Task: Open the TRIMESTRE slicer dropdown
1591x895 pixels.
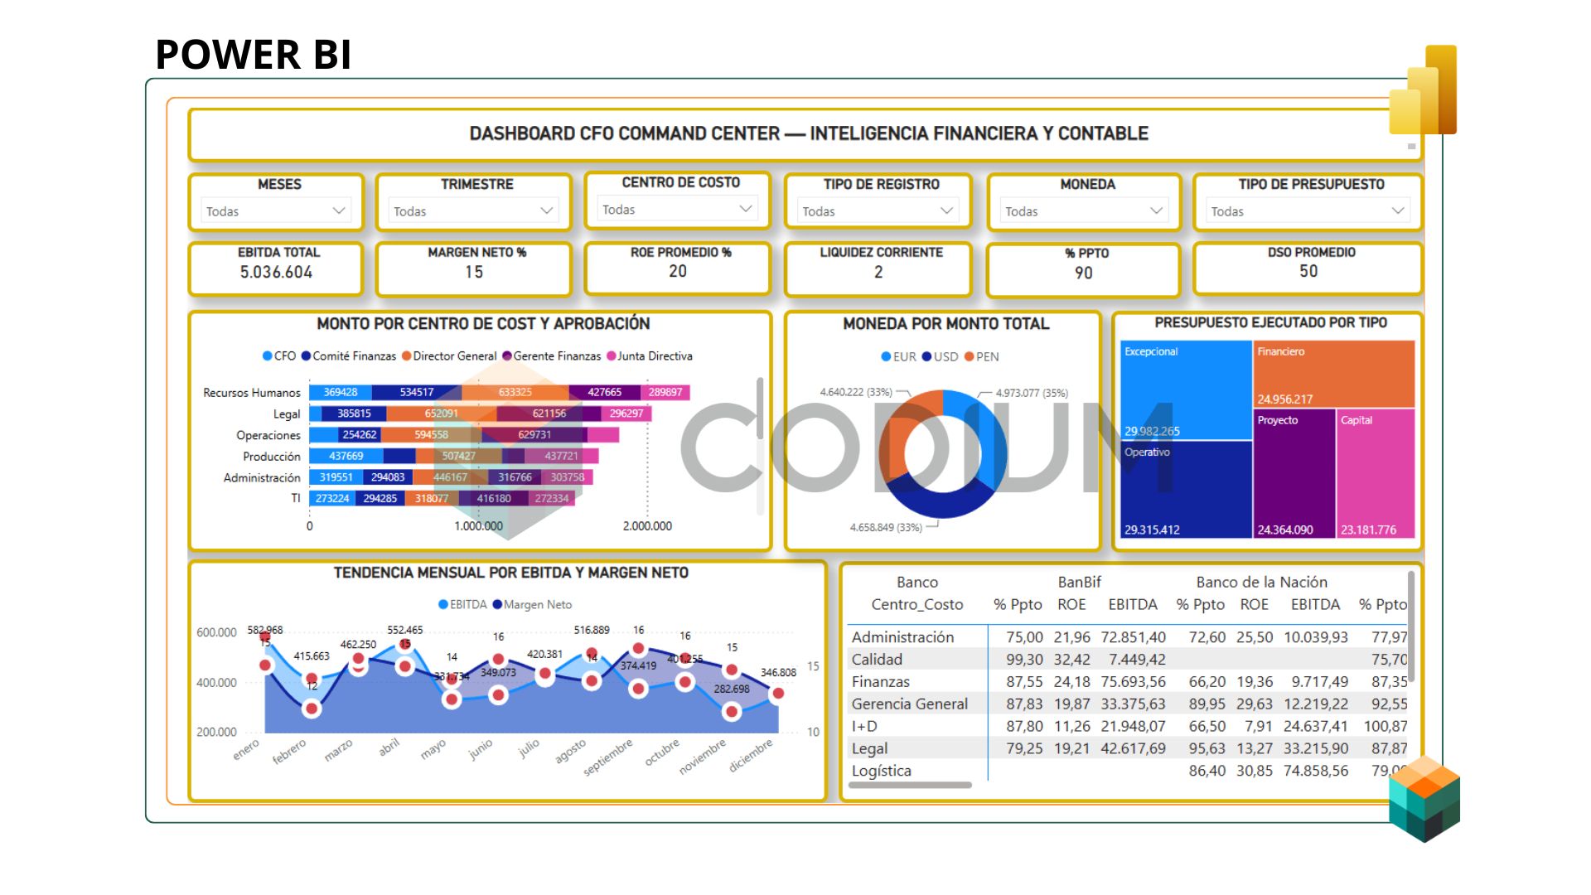Action: click(x=473, y=211)
